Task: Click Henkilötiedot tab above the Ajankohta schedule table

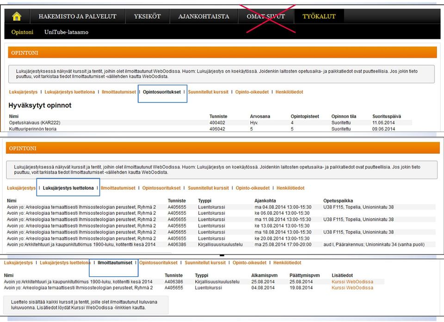Action: pos(290,188)
